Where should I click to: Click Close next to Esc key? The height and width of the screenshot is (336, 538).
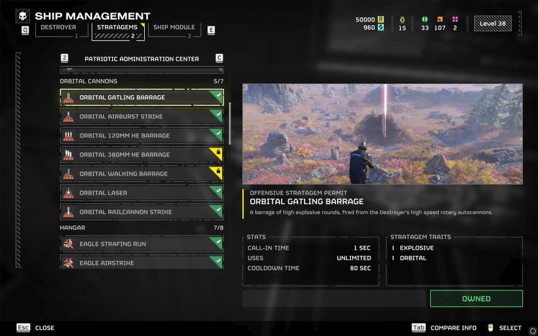pos(44,328)
